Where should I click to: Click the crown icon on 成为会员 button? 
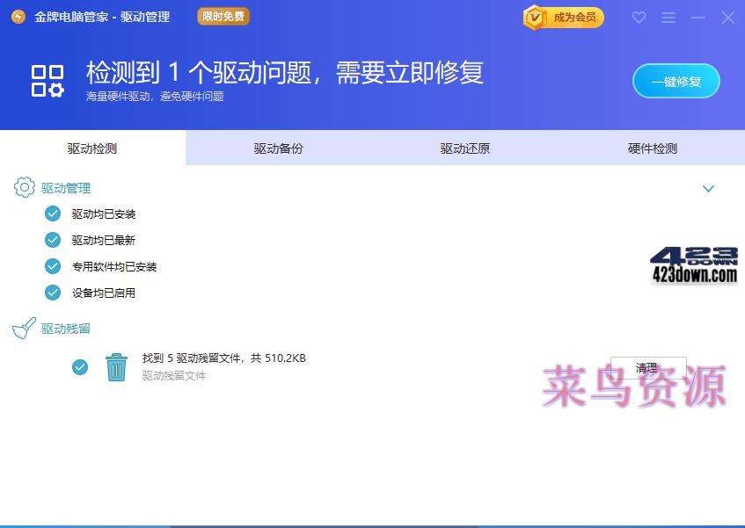pos(535,17)
